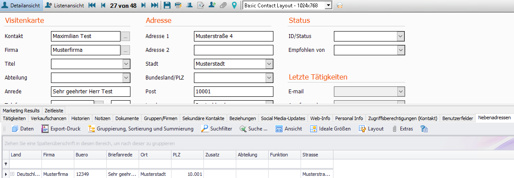Save the contact with disk icon
Image resolution: width=514 pixels, height=178 pixels.
pos(167,5)
